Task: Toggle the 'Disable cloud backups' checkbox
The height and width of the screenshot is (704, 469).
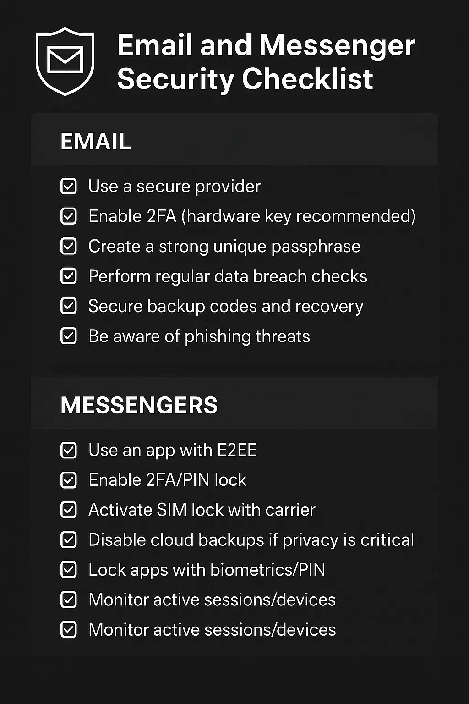Action: 69,540
